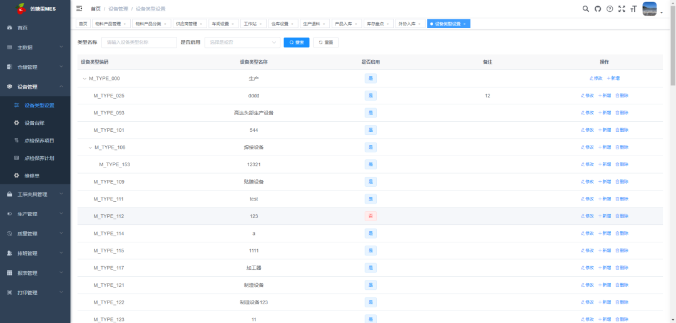Collapse the M_TYPE_108 tree row
Screen dimensions: 676x323
[x=90, y=147]
